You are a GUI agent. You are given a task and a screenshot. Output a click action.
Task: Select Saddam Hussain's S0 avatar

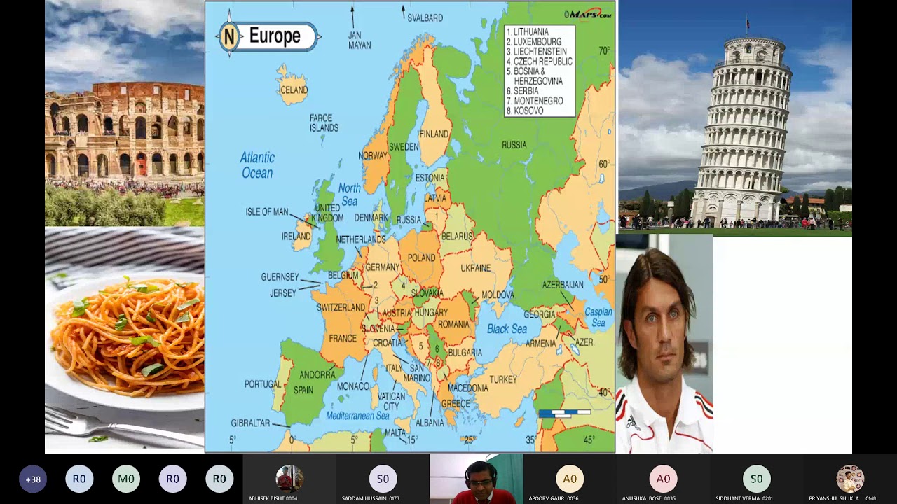(383, 479)
